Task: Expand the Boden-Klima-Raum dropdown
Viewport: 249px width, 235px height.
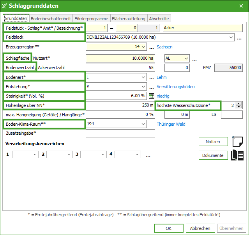Action: pos(144,124)
